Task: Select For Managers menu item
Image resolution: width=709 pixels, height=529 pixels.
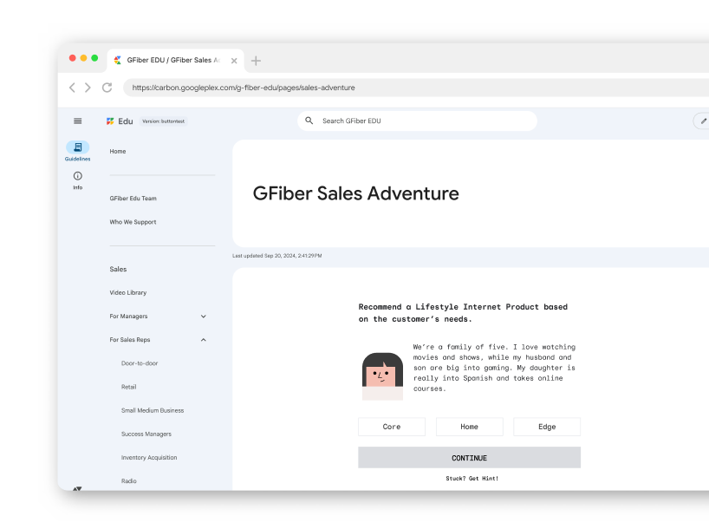Action: point(128,316)
